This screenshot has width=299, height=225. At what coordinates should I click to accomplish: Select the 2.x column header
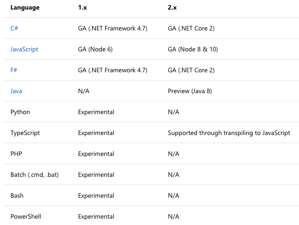[x=173, y=8]
